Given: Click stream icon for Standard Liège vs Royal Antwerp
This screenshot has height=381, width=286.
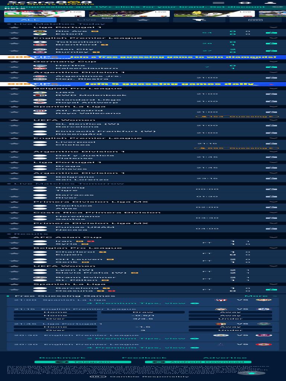Looking at the screenshot, I should (271, 101).
